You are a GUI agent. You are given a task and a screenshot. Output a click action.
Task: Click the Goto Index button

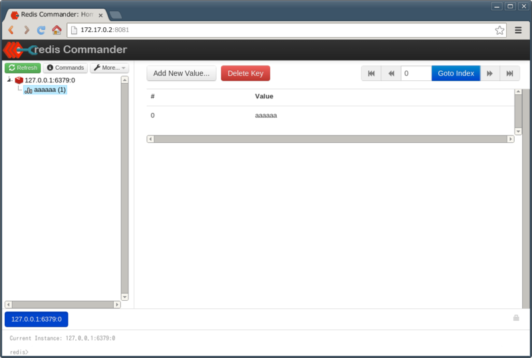[x=456, y=73]
